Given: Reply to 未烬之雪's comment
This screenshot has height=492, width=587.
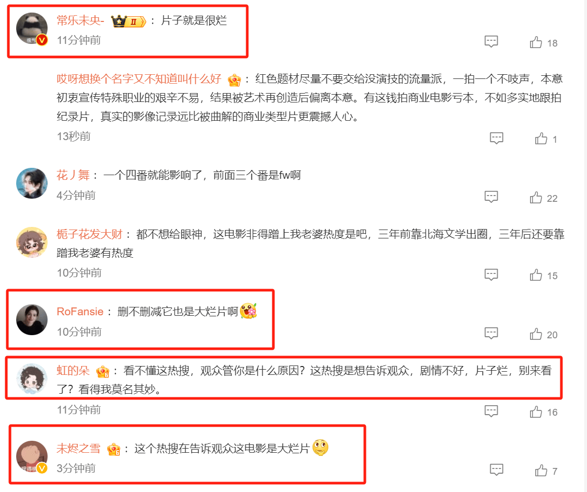Looking at the screenshot, I should (497, 470).
